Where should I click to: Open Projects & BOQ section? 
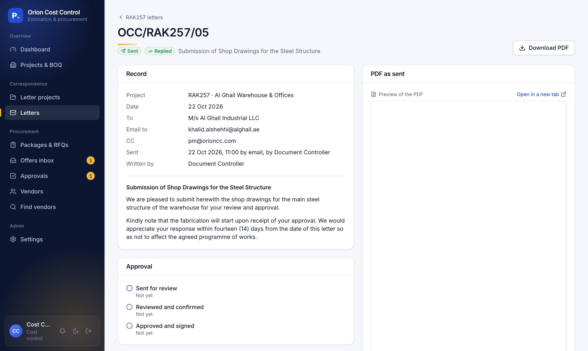pyautogui.click(x=52, y=65)
